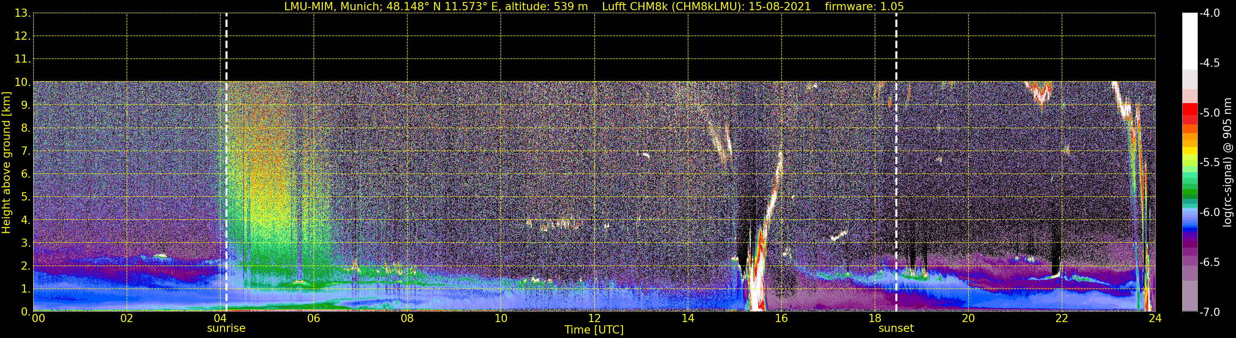Click the '22' time tick label
The height and width of the screenshot is (338, 1236).
pos(1061,318)
